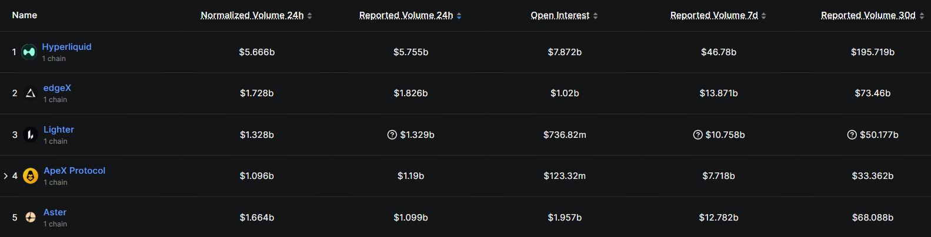Click the Aster logo icon
This screenshot has height=237, width=931.
click(x=31, y=218)
